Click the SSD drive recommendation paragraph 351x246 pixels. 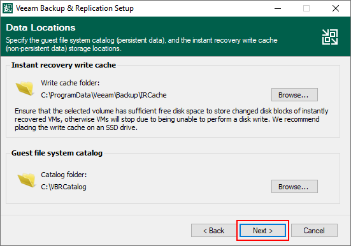point(171,119)
